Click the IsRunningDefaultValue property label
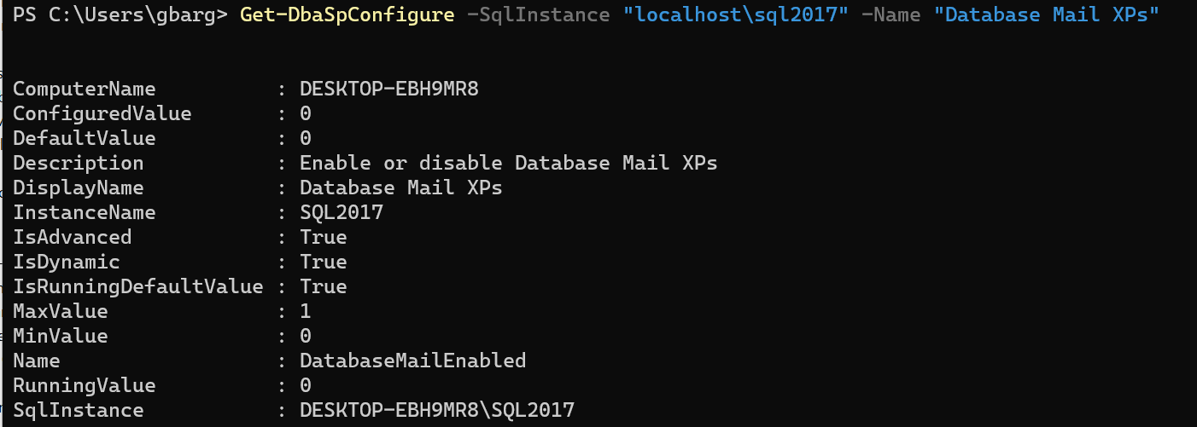The height and width of the screenshot is (427, 1197). [x=137, y=286]
